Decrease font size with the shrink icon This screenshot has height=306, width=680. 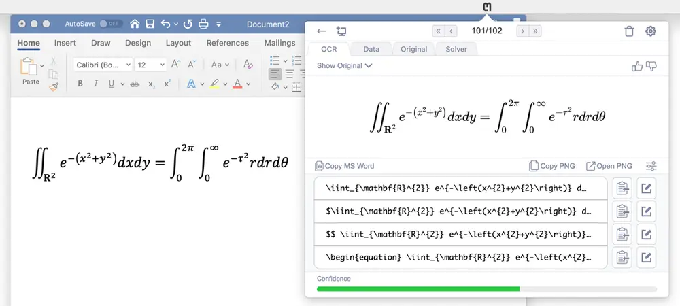[192, 65]
